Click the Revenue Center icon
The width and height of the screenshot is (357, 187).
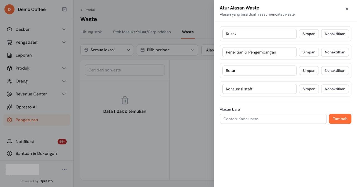[9, 94]
